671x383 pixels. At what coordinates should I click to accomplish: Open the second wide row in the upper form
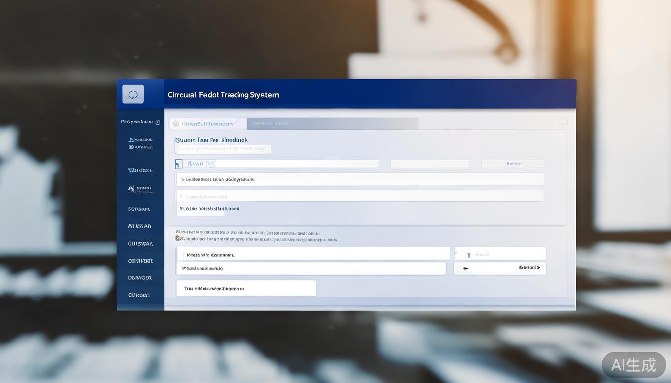359,179
